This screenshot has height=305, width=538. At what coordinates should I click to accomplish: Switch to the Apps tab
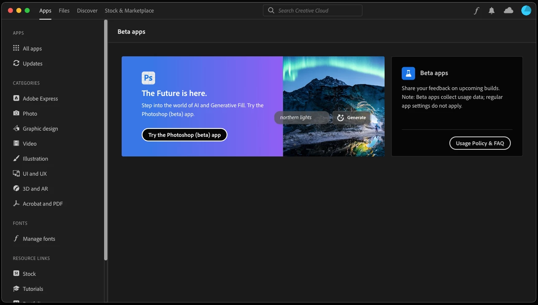pos(45,10)
